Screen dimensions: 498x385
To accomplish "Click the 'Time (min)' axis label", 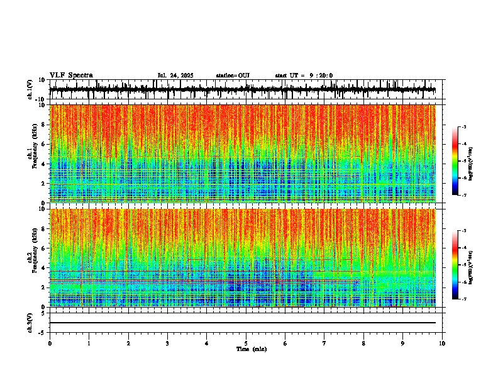I will pos(252,349).
